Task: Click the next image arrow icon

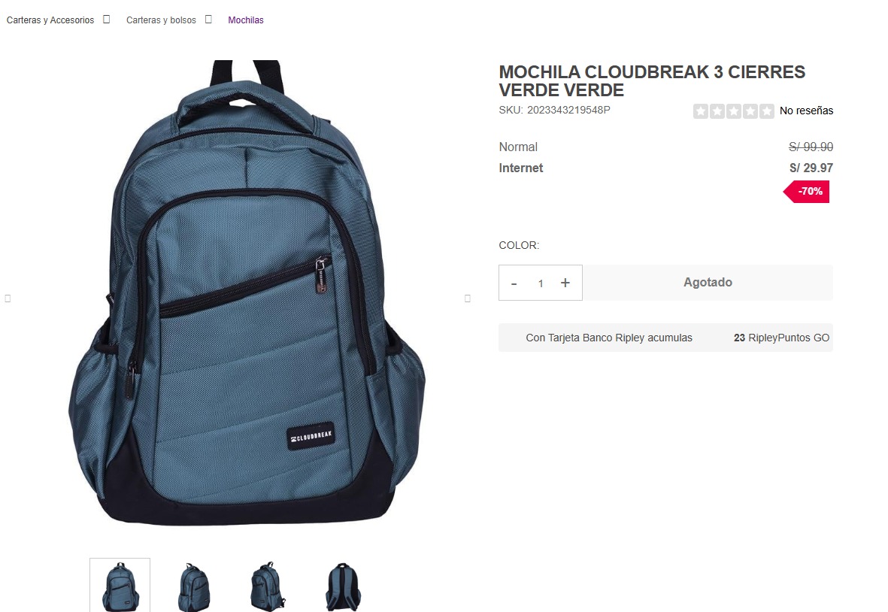Action: pyautogui.click(x=468, y=298)
